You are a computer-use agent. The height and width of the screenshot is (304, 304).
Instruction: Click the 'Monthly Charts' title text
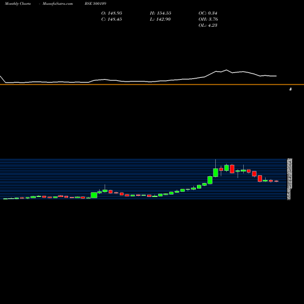(18, 4)
